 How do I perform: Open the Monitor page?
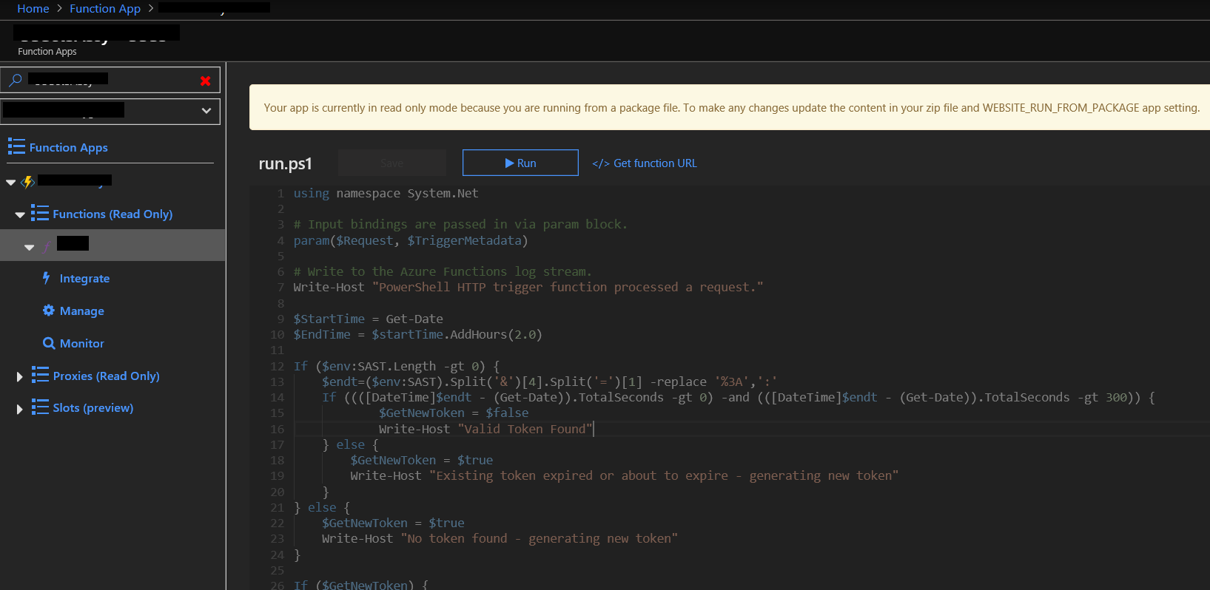coord(81,344)
